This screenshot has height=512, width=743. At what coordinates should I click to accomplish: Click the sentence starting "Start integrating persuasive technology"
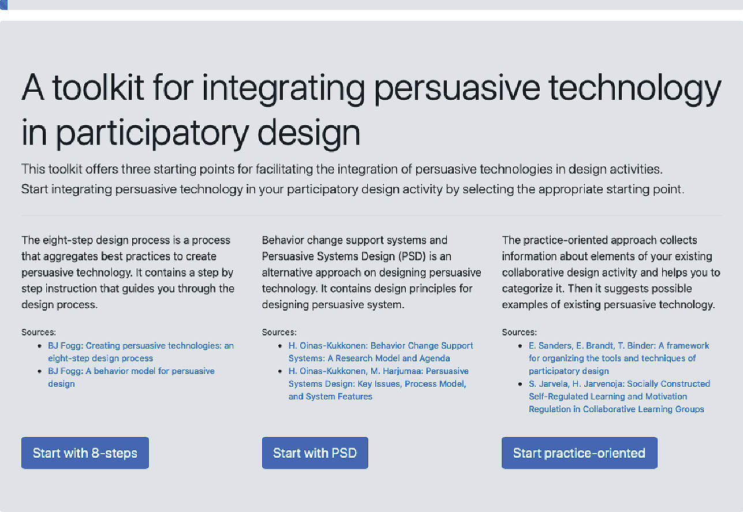[x=353, y=189]
